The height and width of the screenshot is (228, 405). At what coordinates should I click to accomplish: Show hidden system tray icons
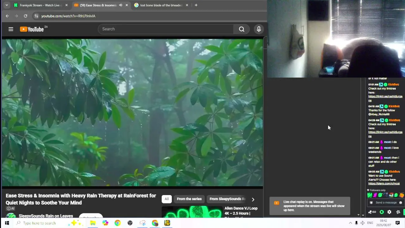tap(350, 223)
